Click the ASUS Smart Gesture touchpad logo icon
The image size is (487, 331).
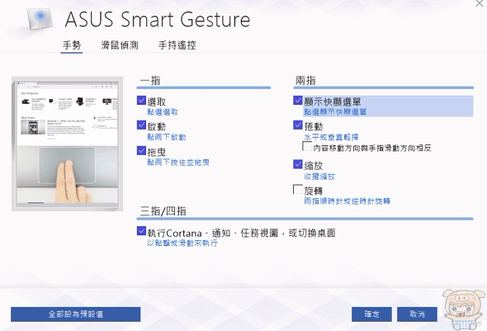(40, 19)
